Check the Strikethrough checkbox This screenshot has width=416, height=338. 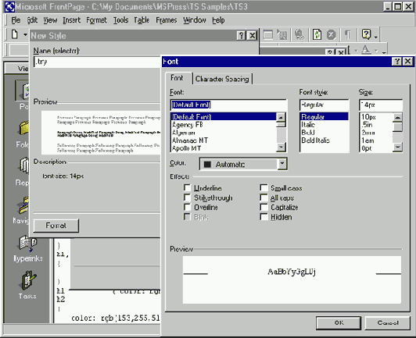(187, 197)
